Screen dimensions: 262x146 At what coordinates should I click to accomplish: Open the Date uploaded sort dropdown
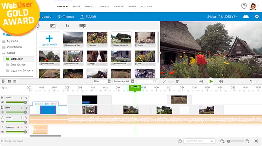123,81
